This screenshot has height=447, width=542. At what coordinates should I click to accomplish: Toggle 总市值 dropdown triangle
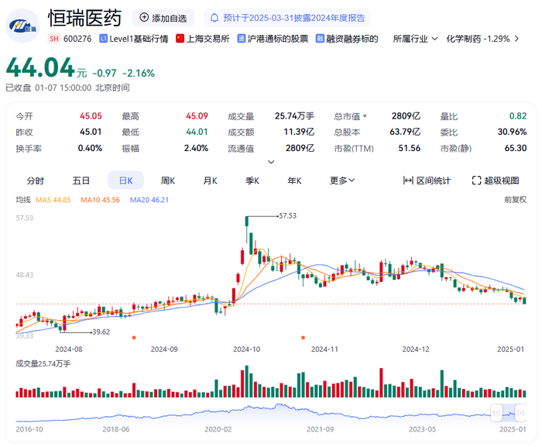365,116
